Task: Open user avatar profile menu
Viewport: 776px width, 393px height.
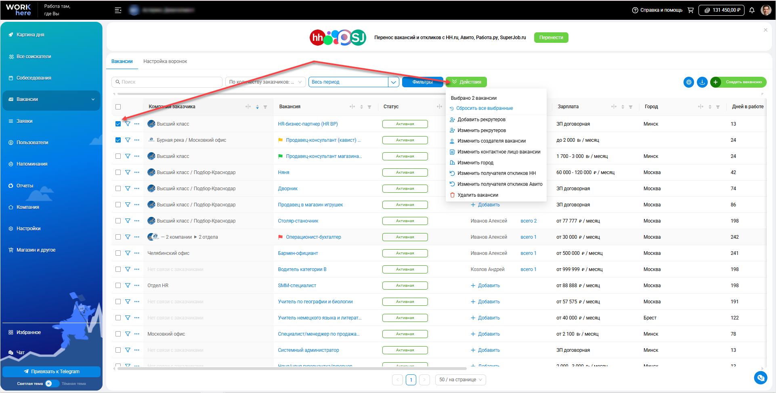Action: (x=766, y=10)
